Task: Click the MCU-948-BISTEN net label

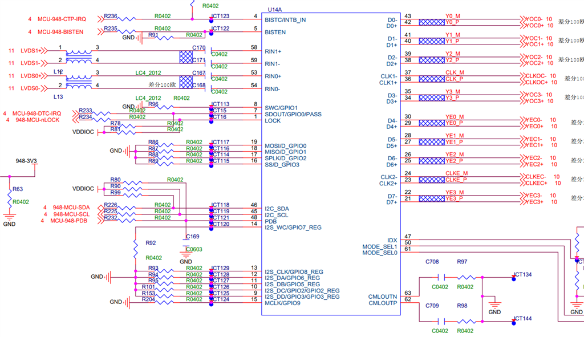Action: 60,32
